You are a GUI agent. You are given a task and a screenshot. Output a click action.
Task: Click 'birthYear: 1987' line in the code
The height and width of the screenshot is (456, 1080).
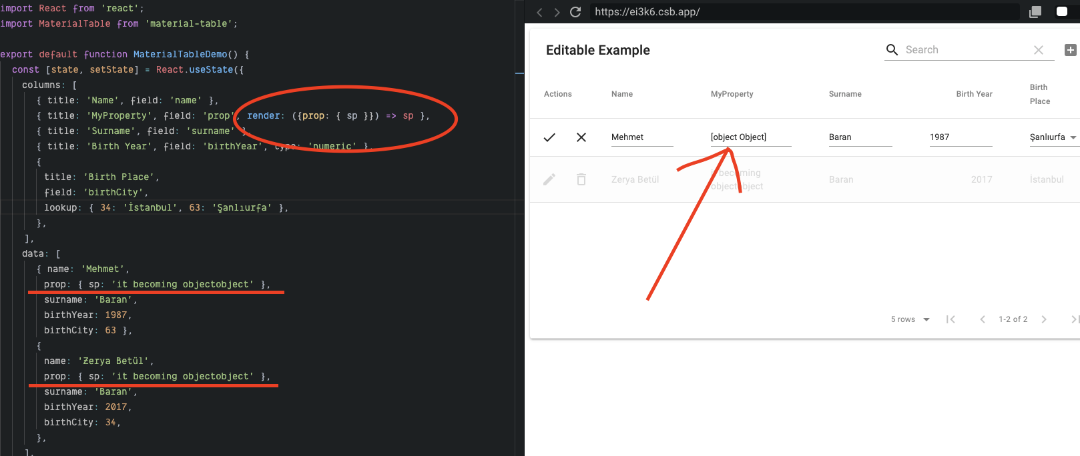(87, 315)
